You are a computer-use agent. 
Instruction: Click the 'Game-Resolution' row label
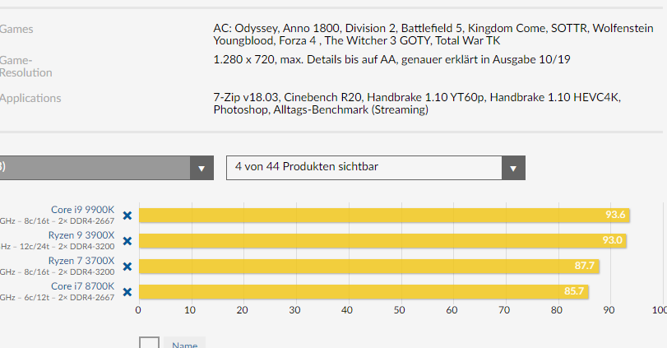tap(26, 67)
